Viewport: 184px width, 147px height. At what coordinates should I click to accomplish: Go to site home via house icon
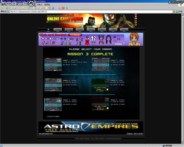pos(48,29)
